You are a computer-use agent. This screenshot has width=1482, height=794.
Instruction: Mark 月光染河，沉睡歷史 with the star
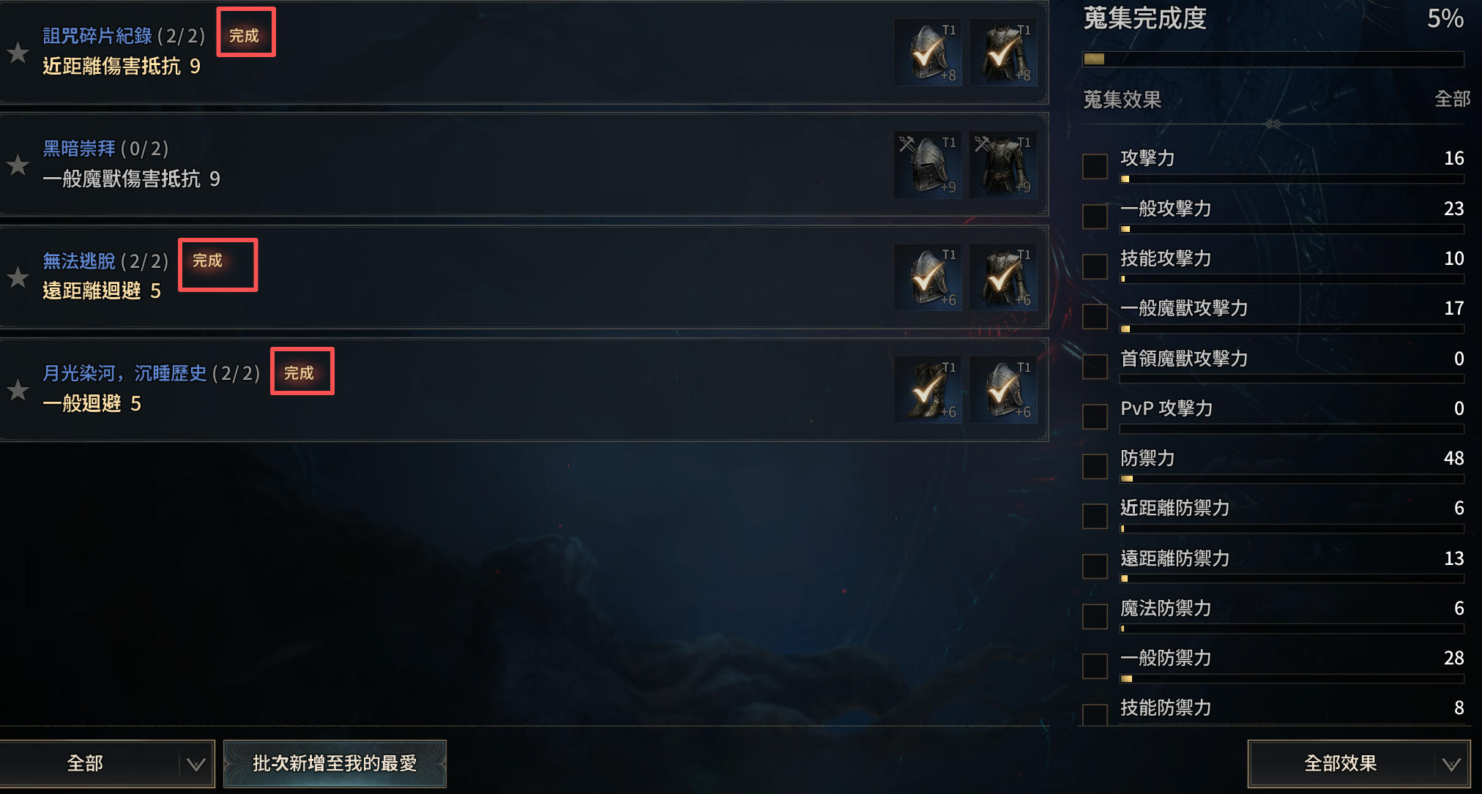pyautogui.click(x=18, y=389)
